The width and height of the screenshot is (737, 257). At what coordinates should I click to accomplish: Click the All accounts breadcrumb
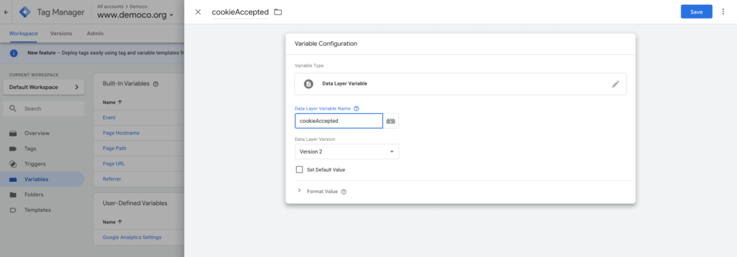click(110, 6)
